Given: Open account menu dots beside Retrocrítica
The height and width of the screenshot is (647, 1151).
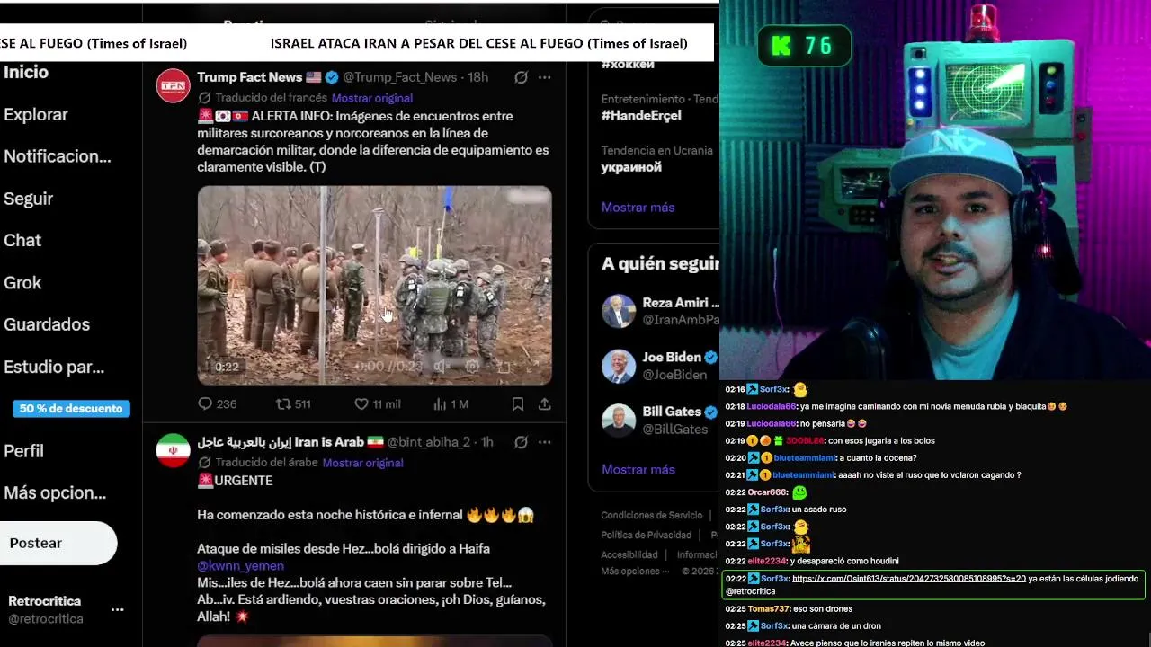Looking at the screenshot, I should pos(117,609).
